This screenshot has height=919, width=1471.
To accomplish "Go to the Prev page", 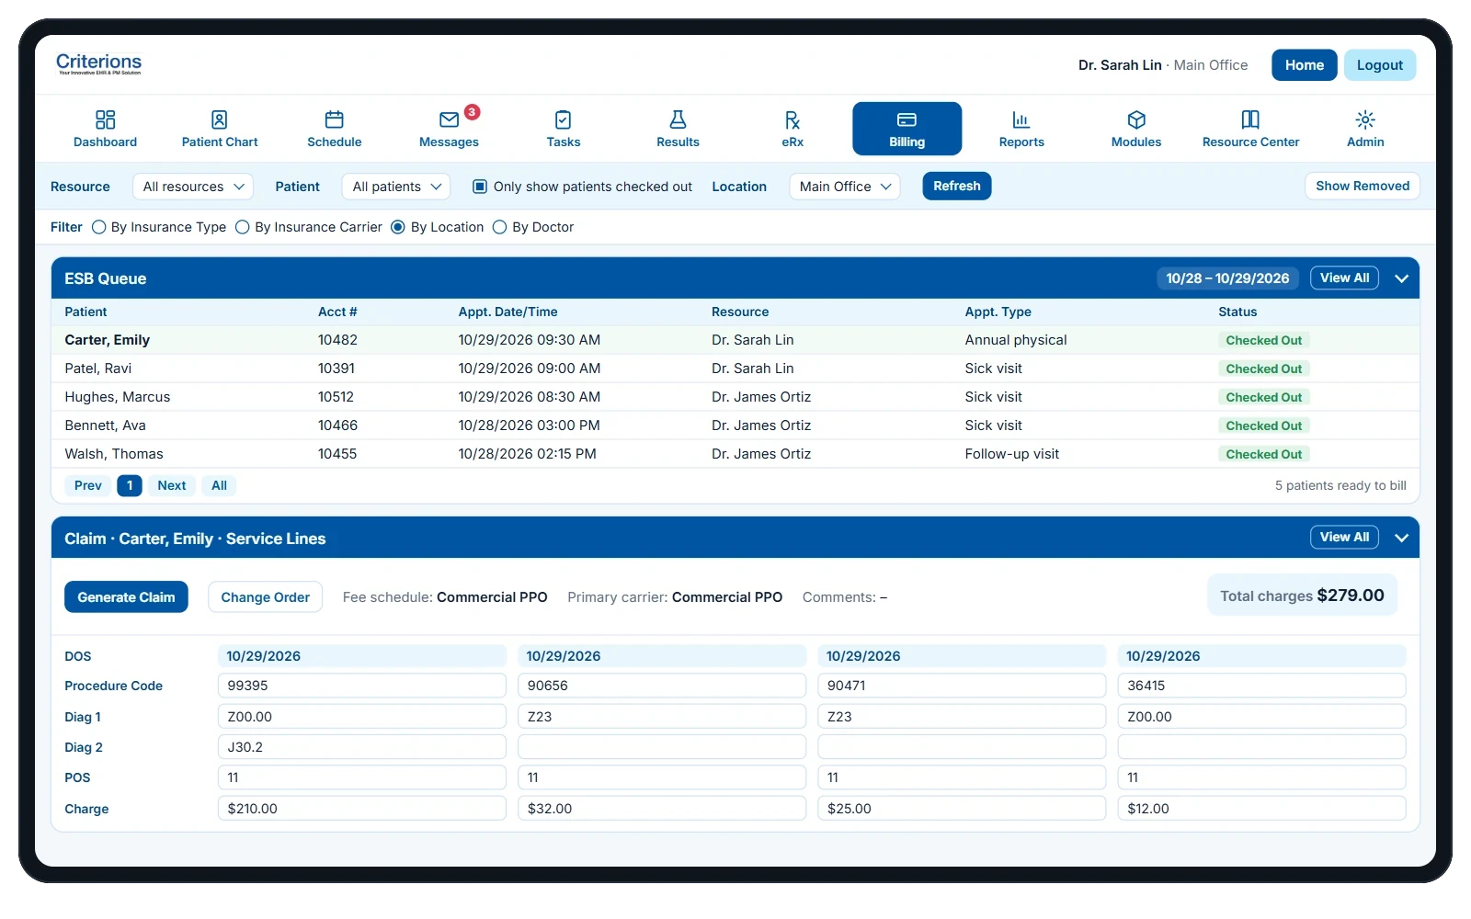I will [88, 485].
